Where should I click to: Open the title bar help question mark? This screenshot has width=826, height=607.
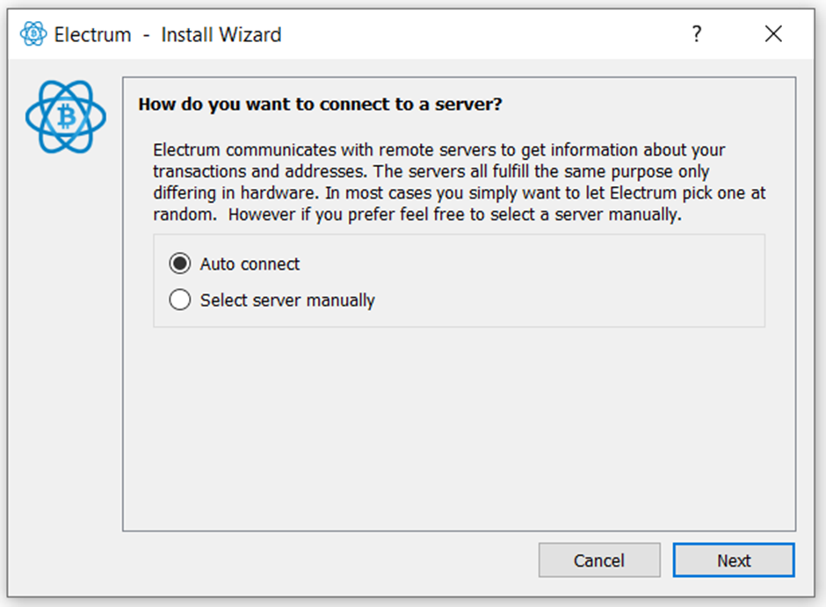point(697,34)
